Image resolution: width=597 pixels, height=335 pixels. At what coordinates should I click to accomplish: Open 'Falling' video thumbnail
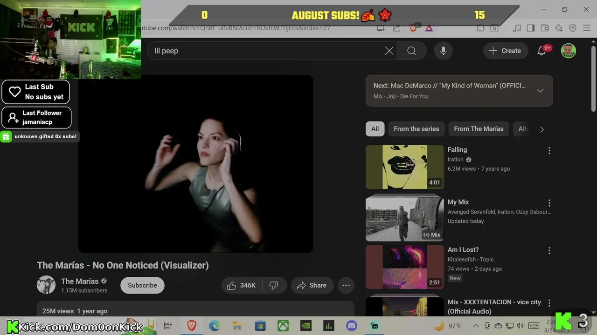click(x=405, y=167)
